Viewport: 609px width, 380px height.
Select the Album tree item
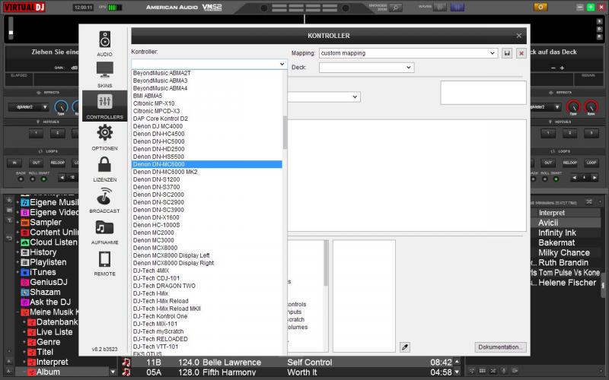pyautogui.click(x=48, y=372)
